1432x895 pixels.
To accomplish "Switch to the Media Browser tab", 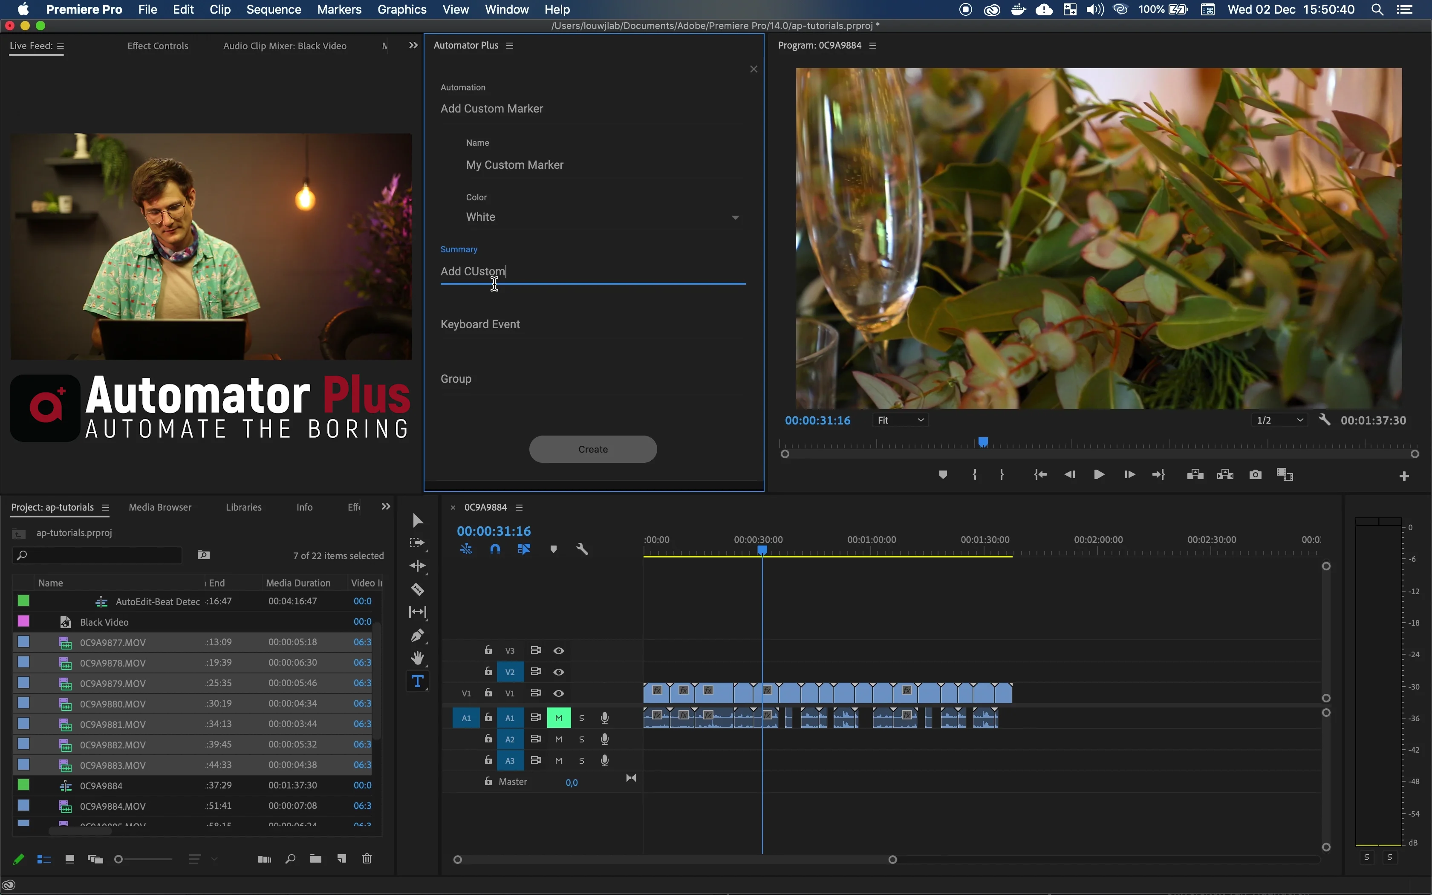I will [159, 507].
